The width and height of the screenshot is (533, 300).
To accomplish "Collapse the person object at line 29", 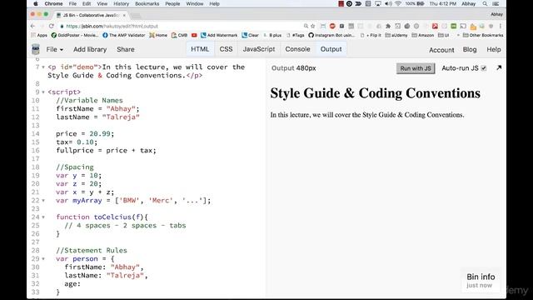I will coord(43,259).
